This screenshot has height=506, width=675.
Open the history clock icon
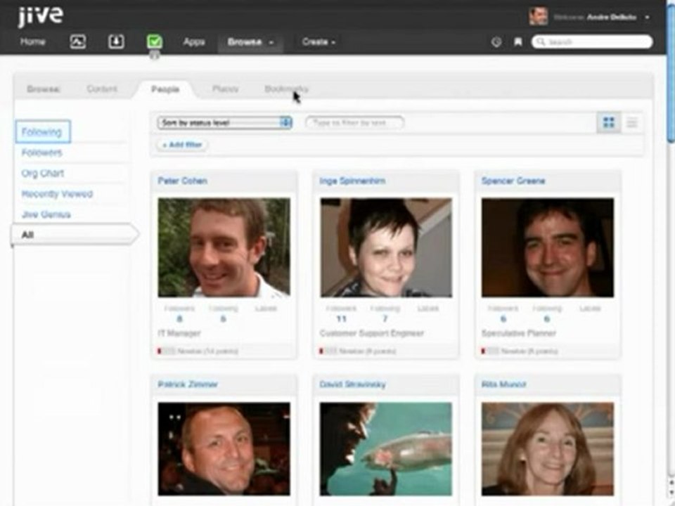496,41
